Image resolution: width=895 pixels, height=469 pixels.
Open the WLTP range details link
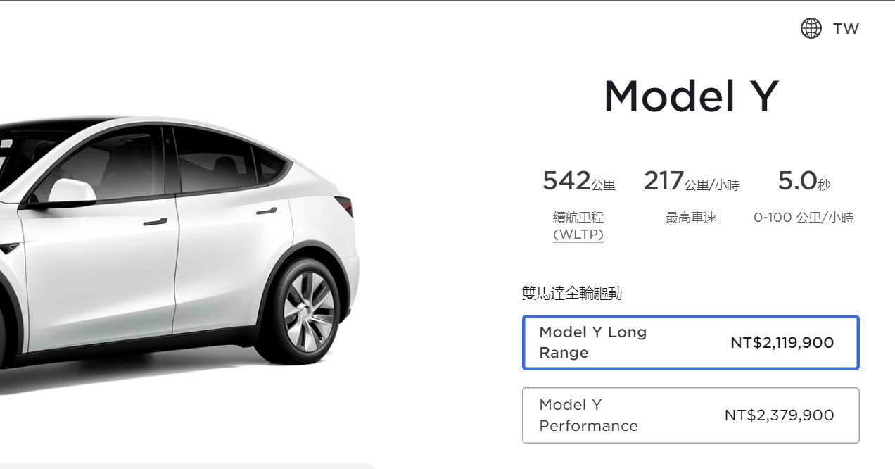578,234
